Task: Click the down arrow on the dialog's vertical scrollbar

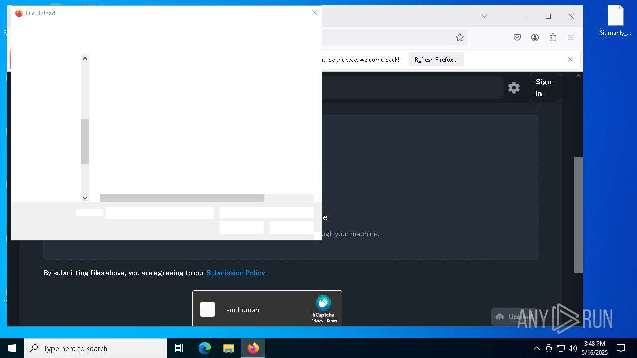Action: (85, 198)
